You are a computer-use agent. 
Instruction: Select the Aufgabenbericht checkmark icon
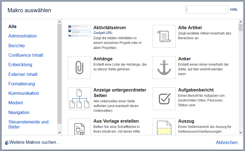coord(164,99)
